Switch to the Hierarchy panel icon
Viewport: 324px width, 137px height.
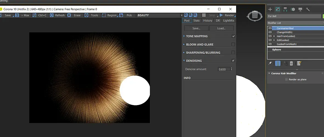click(x=285, y=9)
